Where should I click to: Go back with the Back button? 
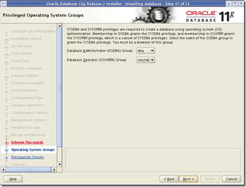click(x=169, y=179)
